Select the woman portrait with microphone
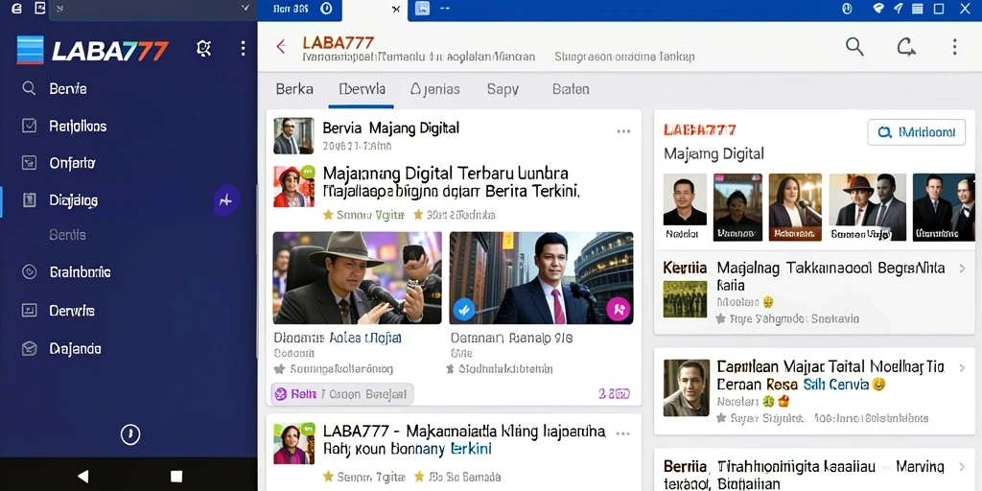The width and height of the screenshot is (982, 491). [795, 207]
